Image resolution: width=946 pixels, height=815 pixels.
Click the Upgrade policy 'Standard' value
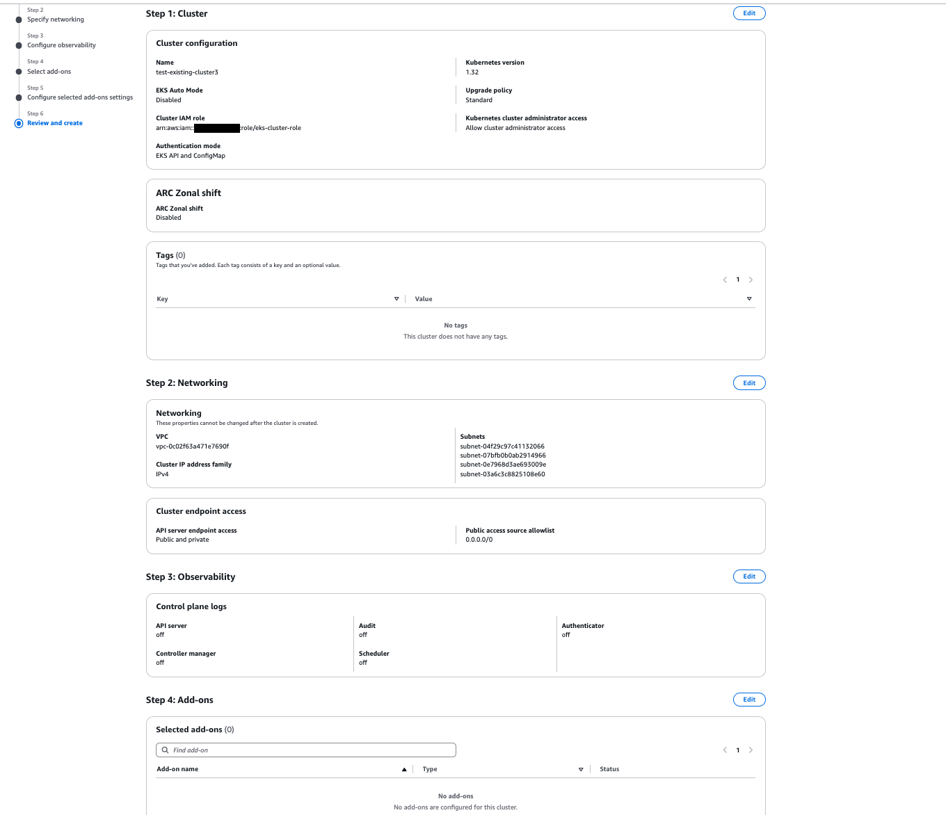pos(479,100)
